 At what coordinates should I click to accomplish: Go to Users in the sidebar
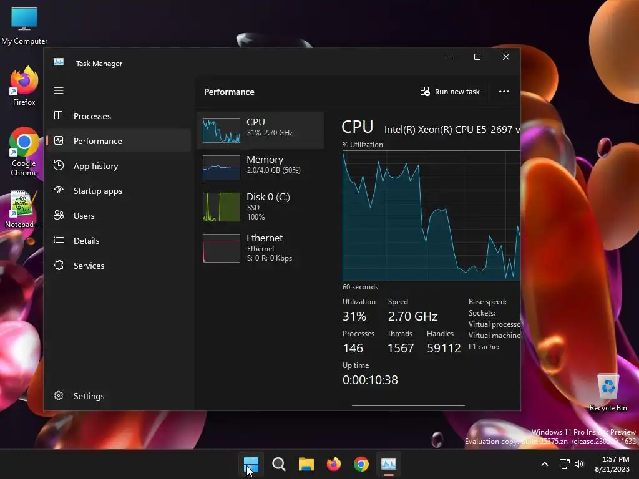118,215
